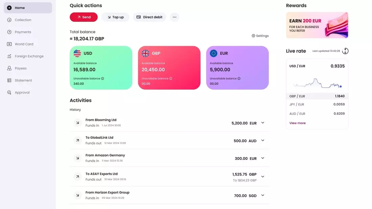This screenshot has width=372, height=209.
Task: Click funds-in arrow icon for Amazon Germany
Action: coord(77,158)
